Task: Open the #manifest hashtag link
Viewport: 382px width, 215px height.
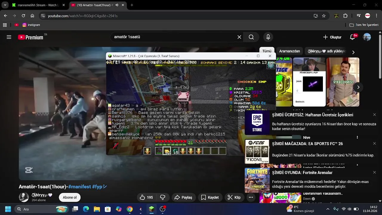Action: 79,187
